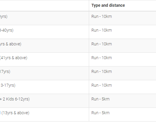Click the '(41yrs & above)' category text

tap(13, 58)
